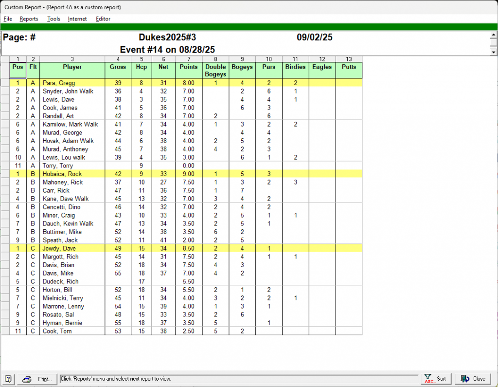Click the Sort button
Image resolution: width=498 pixels, height=387 pixels.
pyautogui.click(x=436, y=379)
